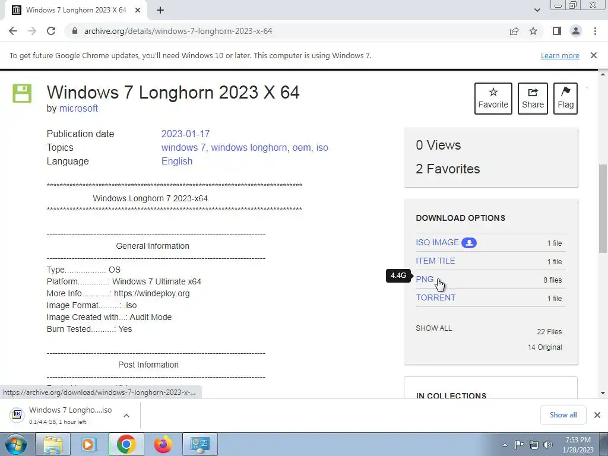Image resolution: width=608 pixels, height=456 pixels.
Task: Close the downloads bar
Action: [597, 415]
